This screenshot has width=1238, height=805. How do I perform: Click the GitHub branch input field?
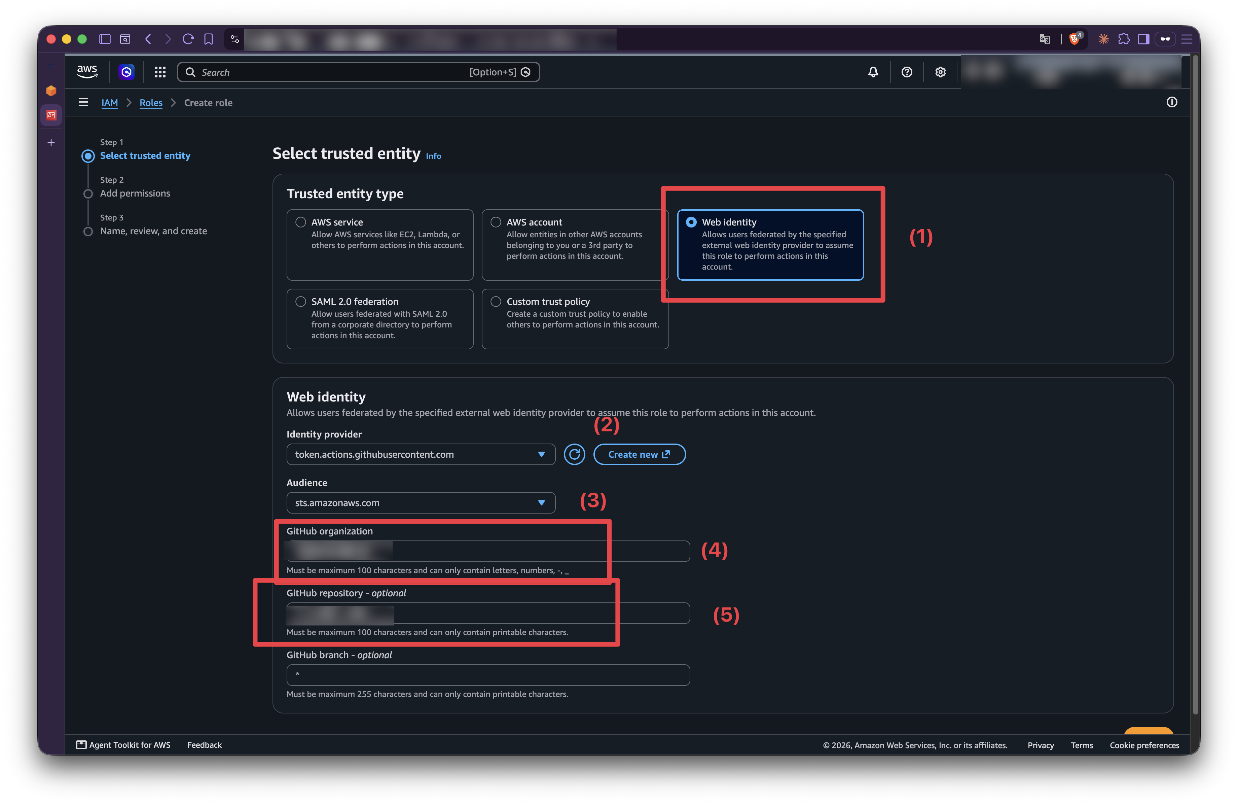[x=488, y=675]
